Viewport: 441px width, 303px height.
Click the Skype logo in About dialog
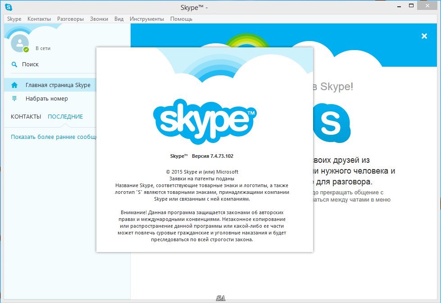pyautogui.click(x=205, y=121)
